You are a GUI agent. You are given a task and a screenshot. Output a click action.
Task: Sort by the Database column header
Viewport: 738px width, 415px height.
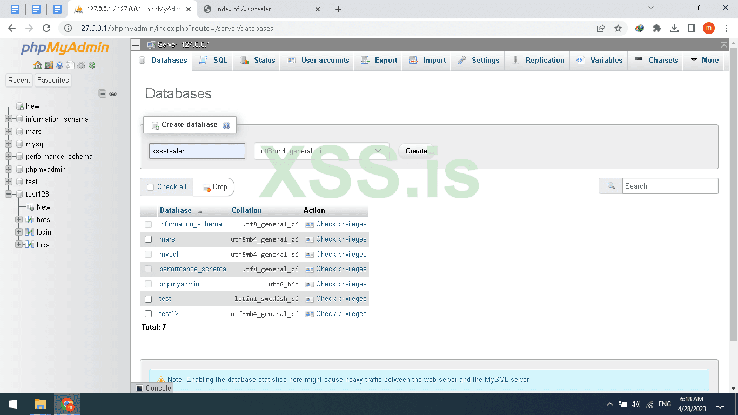click(x=176, y=211)
